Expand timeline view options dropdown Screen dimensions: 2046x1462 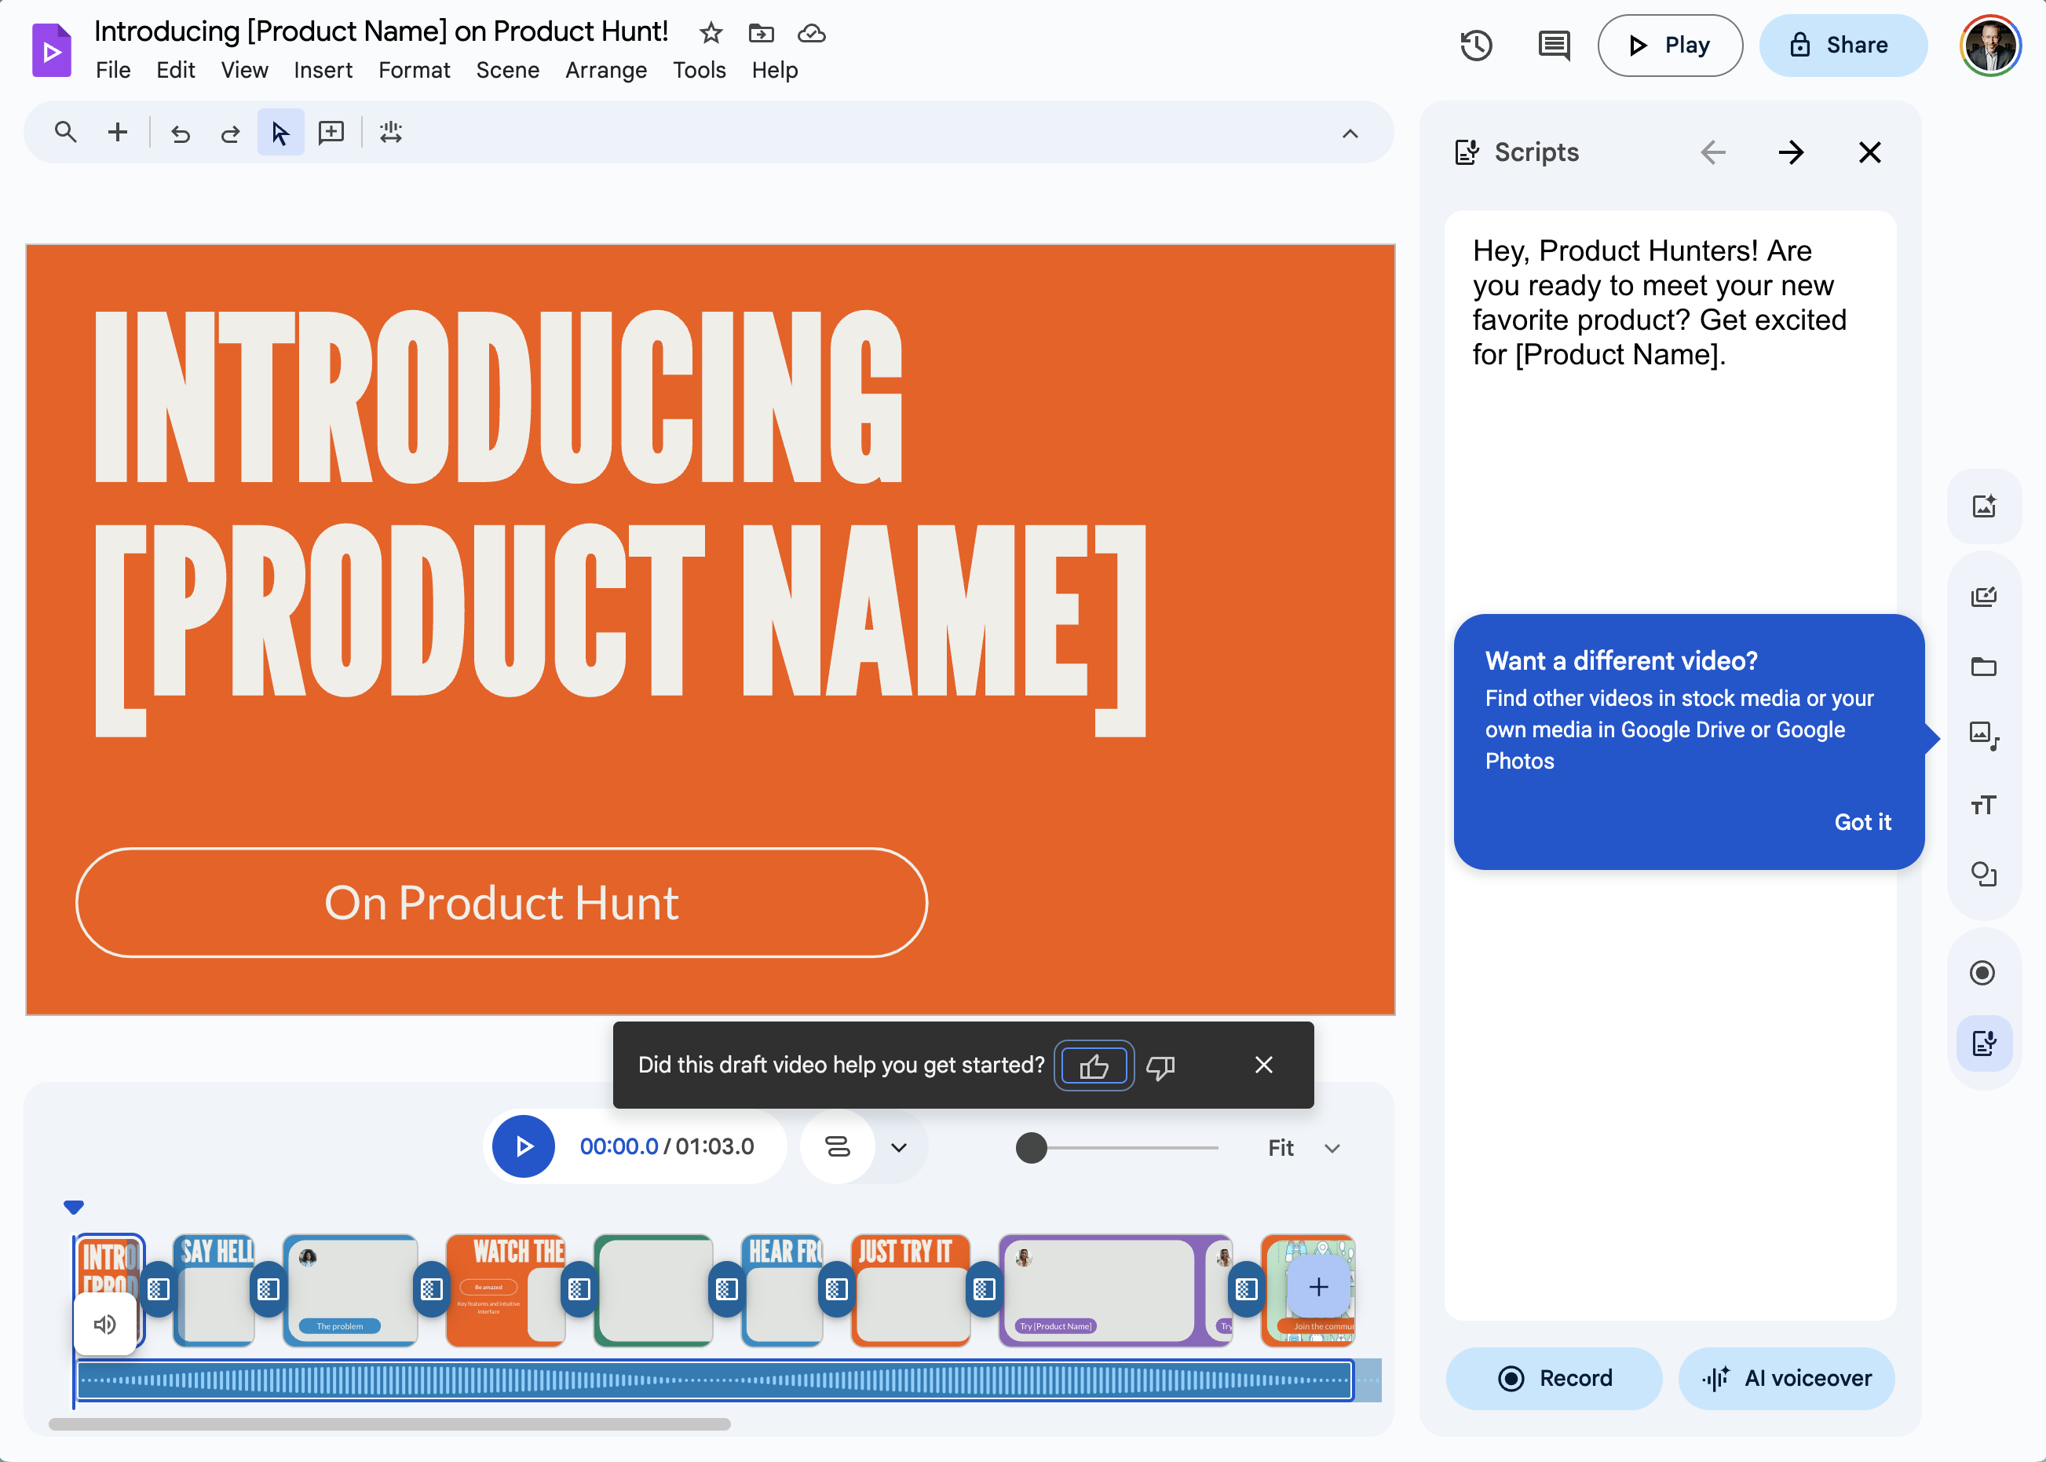pyautogui.click(x=898, y=1148)
